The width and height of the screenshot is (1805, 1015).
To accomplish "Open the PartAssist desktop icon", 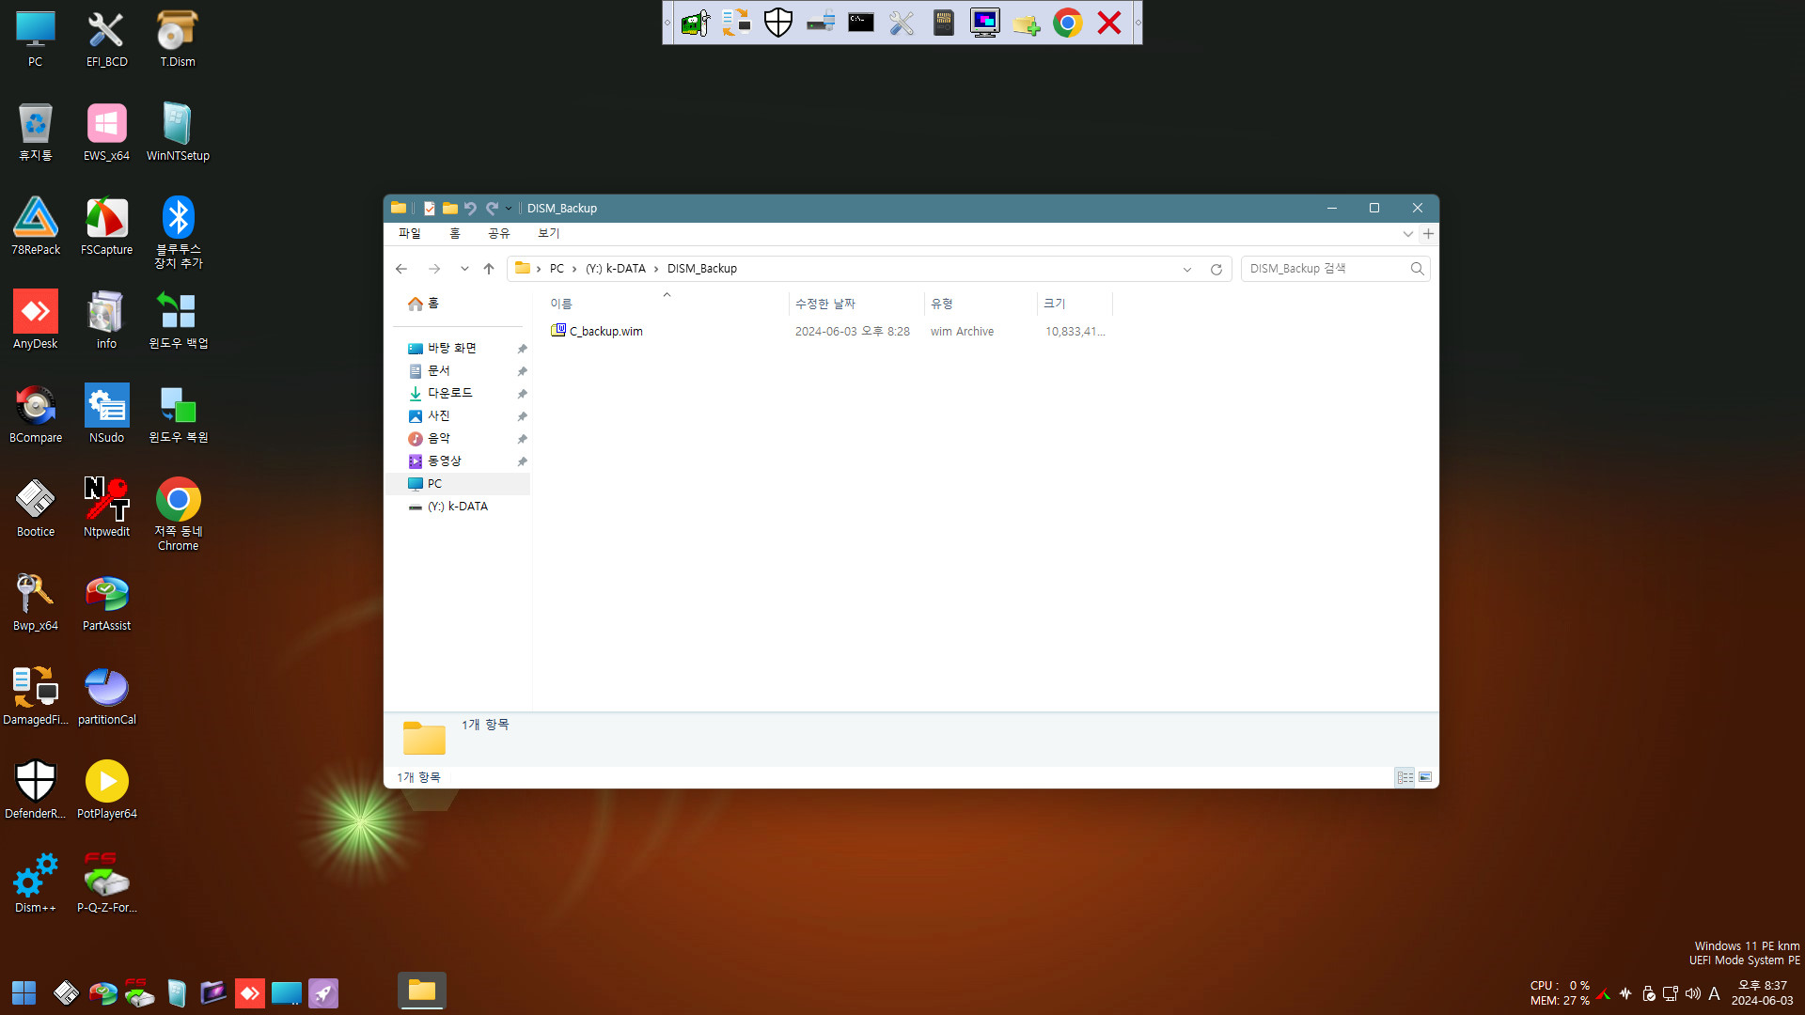I will 106,602.
